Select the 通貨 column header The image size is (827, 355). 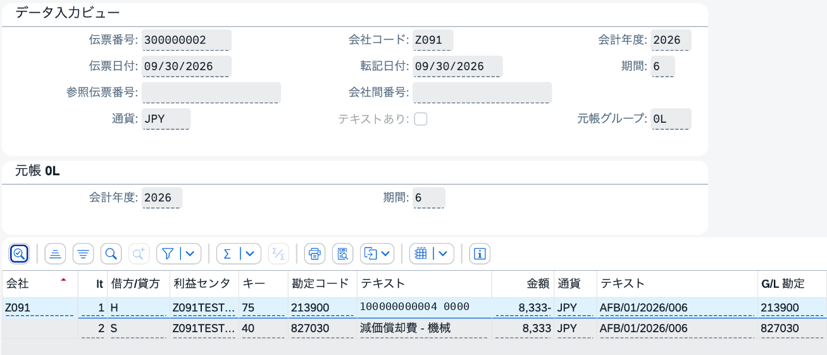[x=575, y=283]
